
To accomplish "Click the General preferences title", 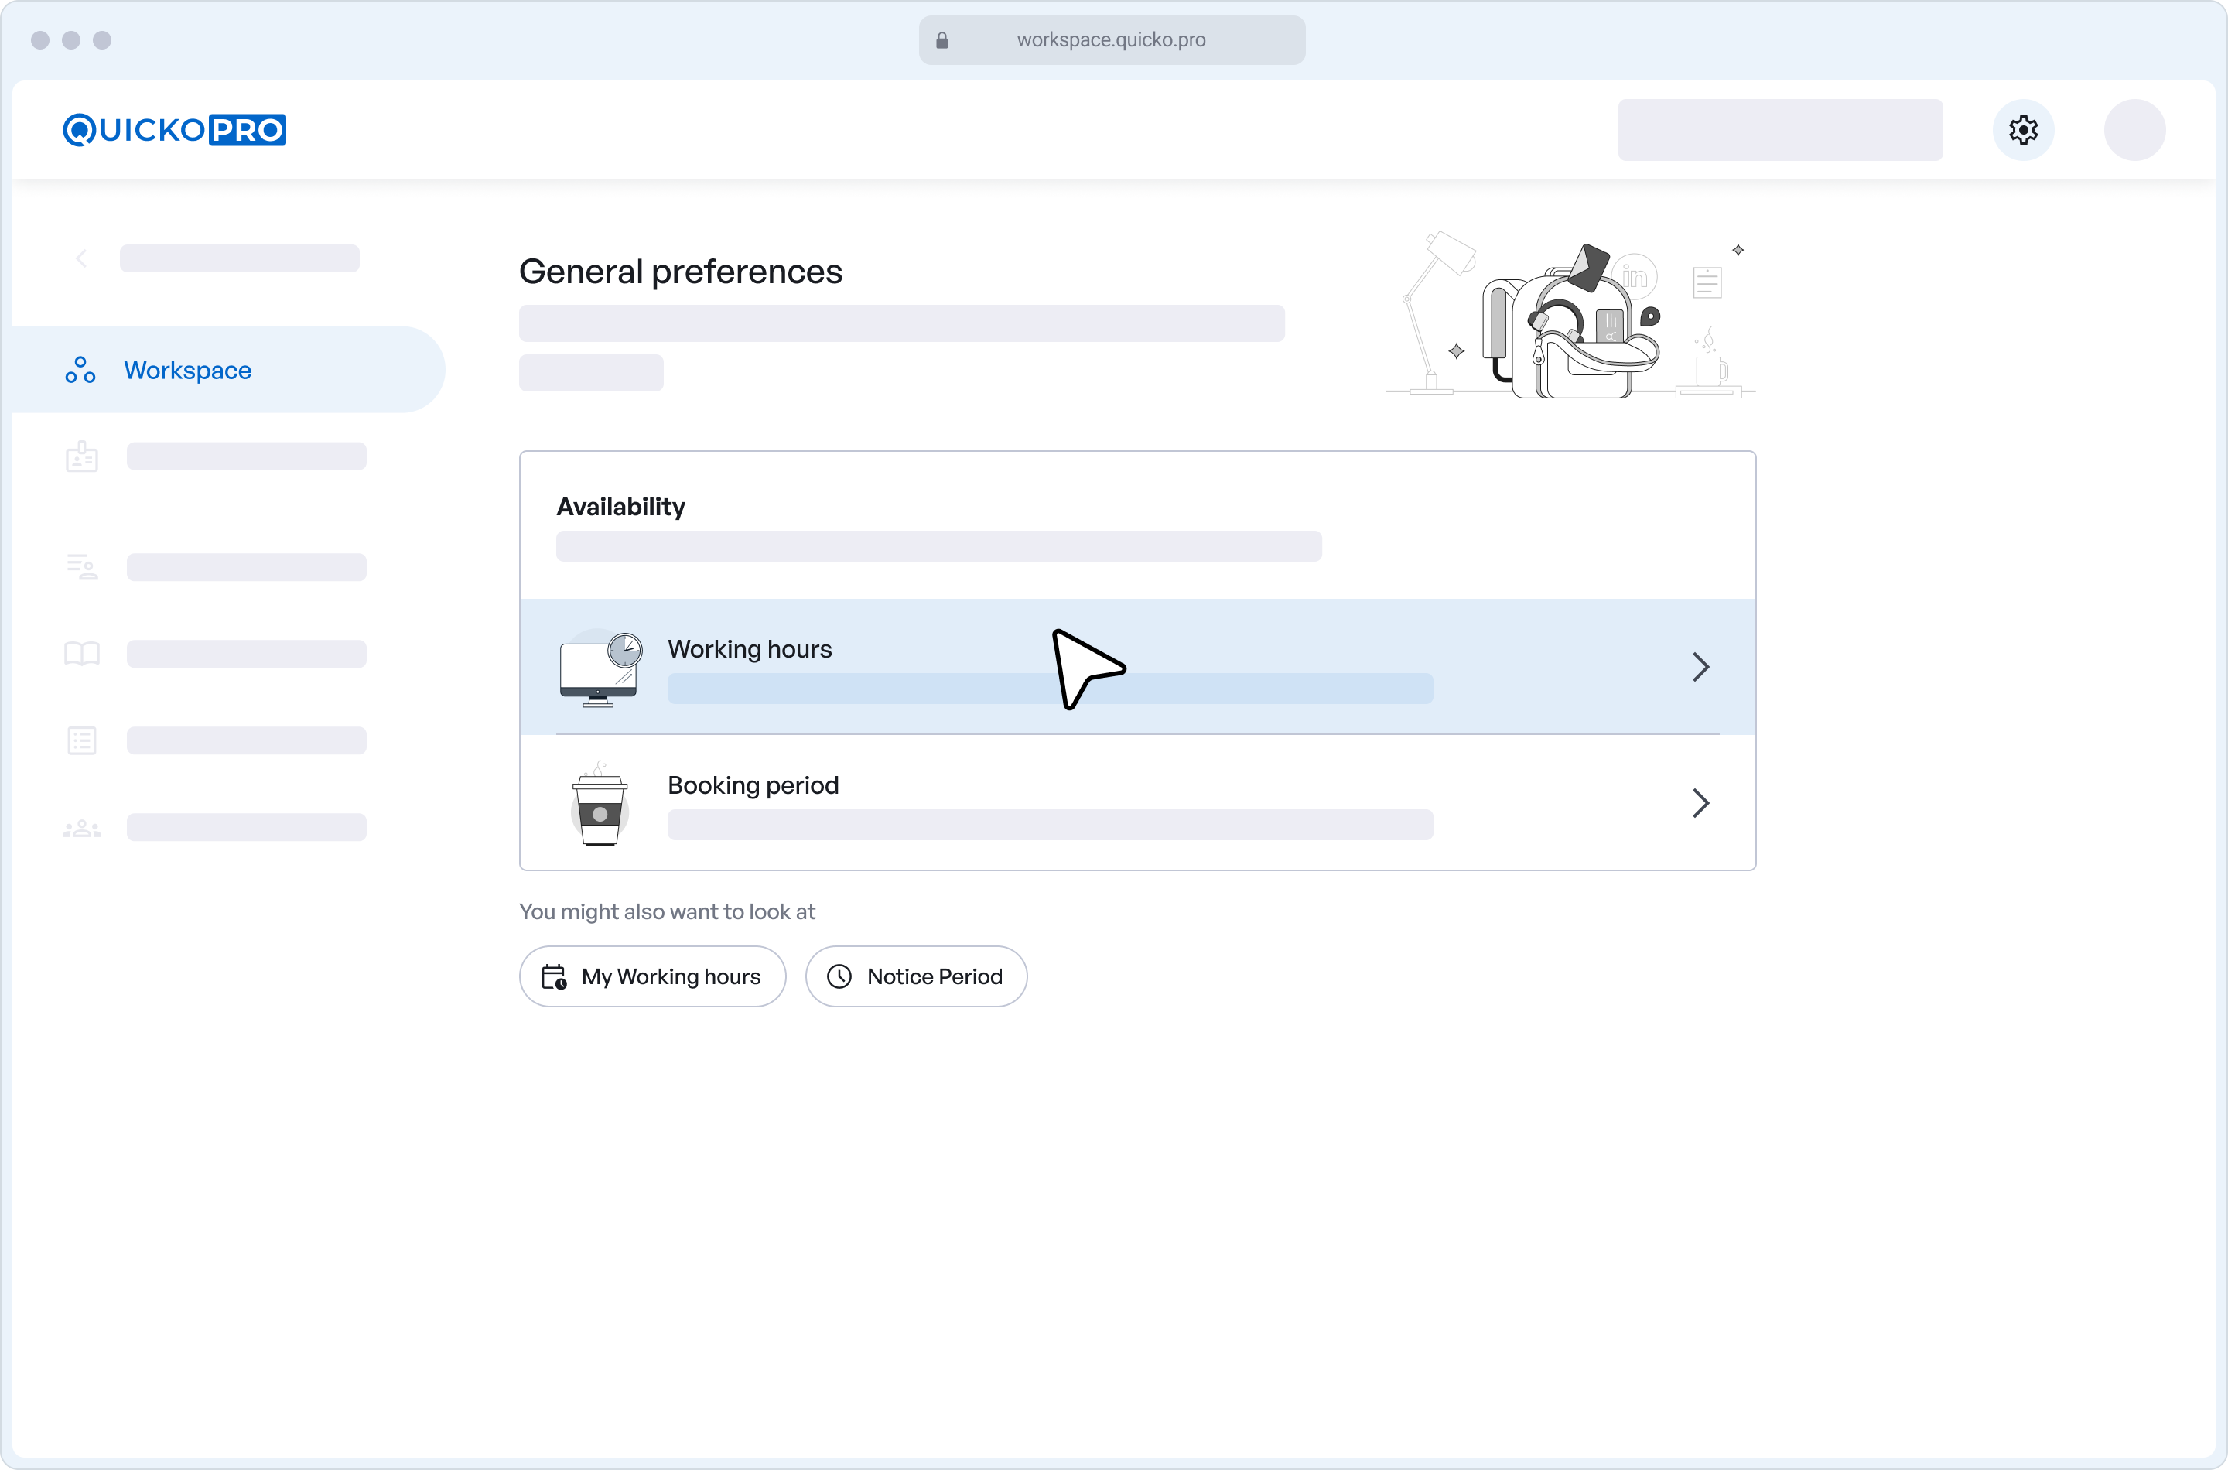I will tap(681, 271).
